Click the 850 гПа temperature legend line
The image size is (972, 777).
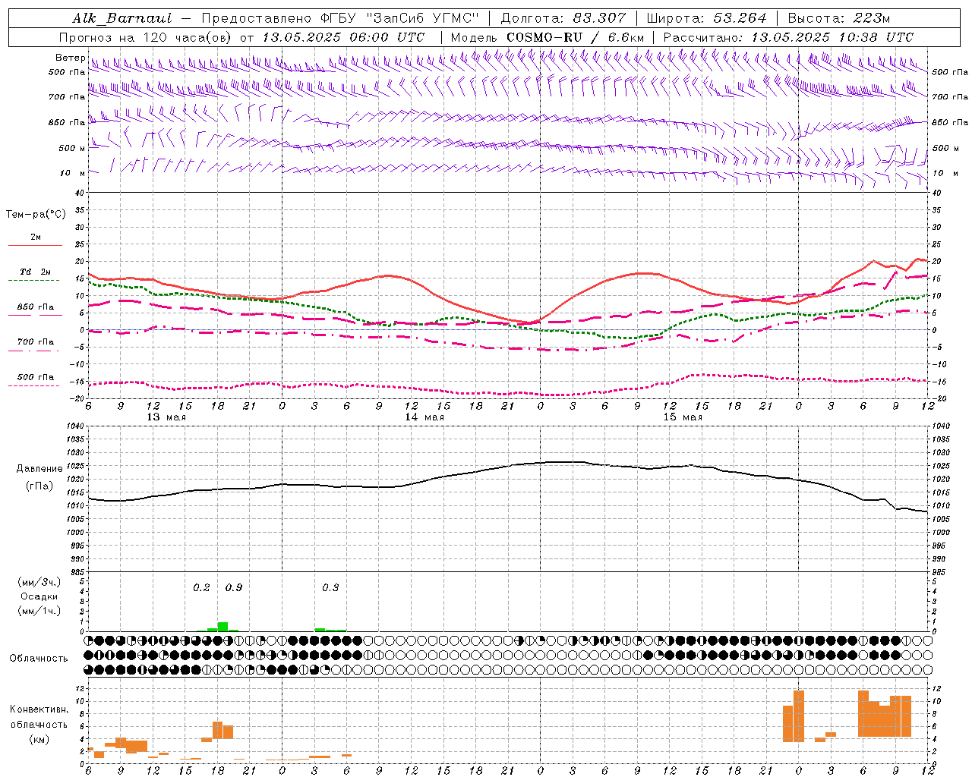(35, 315)
